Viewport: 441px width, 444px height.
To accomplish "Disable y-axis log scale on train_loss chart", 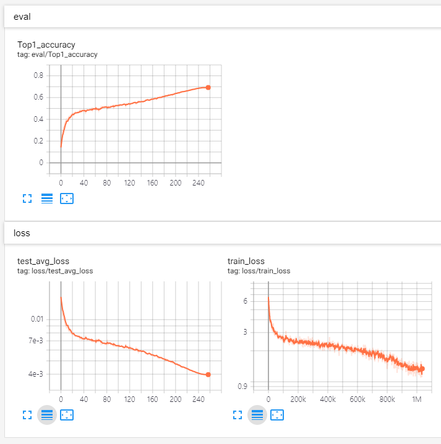I will tap(257, 415).
